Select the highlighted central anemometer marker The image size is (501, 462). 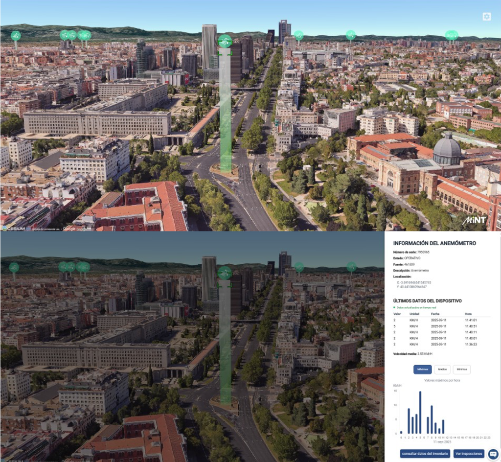coord(225,42)
